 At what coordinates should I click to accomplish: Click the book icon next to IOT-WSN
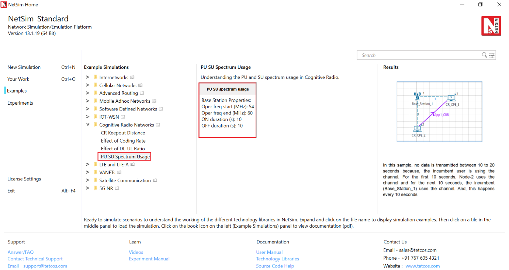point(123,117)
